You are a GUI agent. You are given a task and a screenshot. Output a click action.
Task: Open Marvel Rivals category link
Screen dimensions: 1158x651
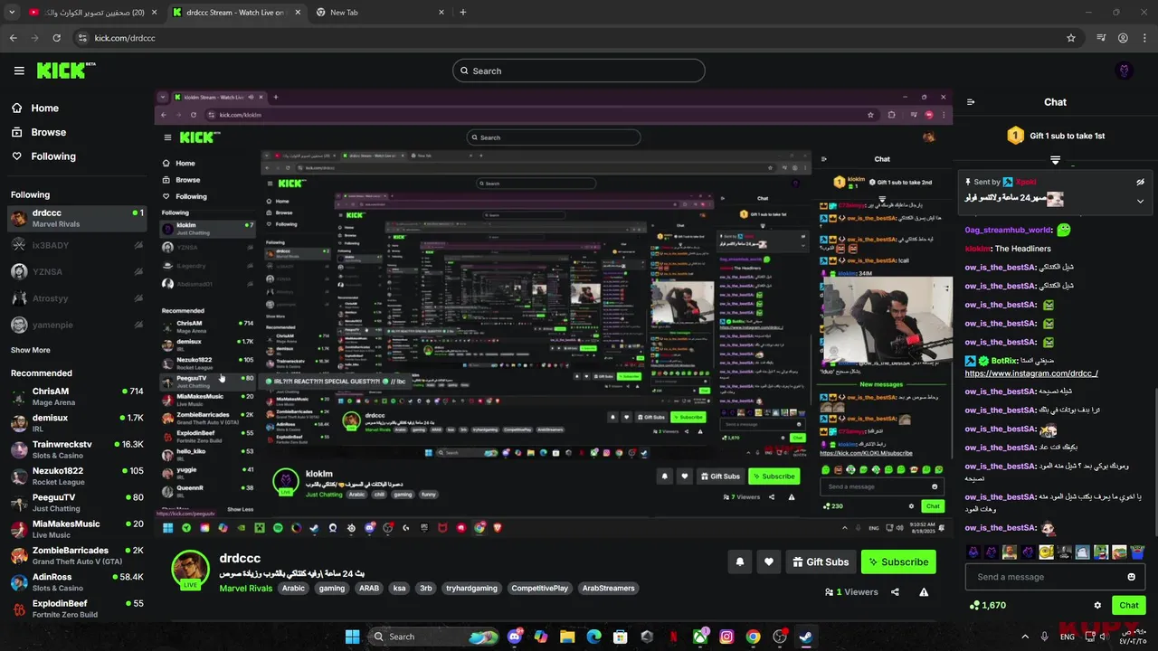(245, 588)
